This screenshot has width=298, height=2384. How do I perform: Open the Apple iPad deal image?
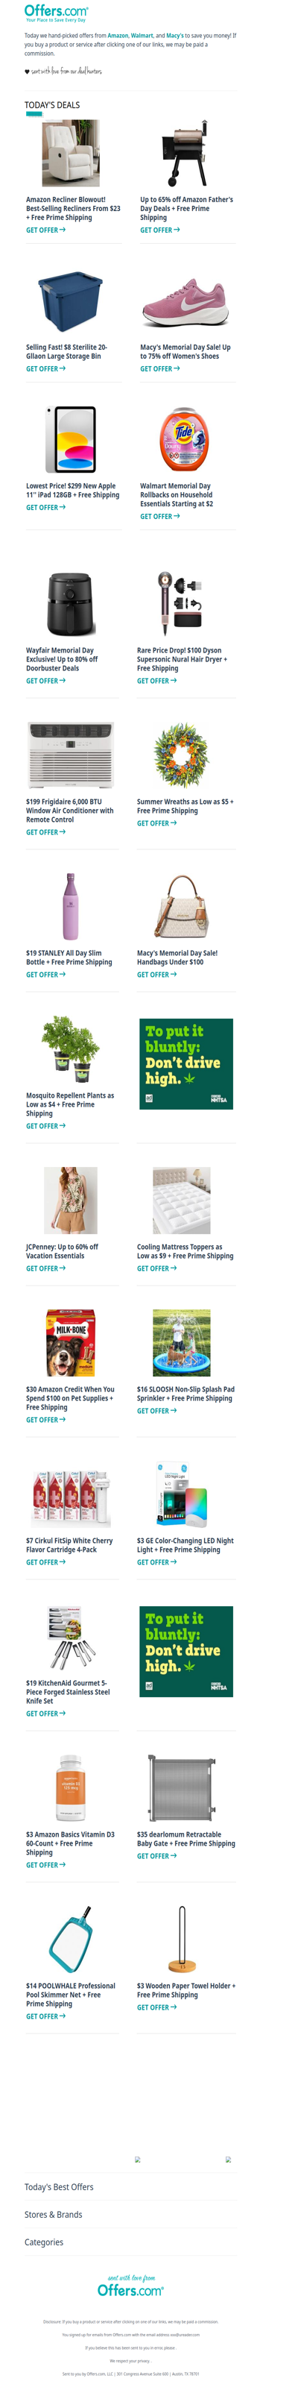[70, 440]
